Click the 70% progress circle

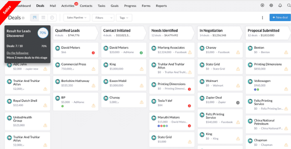tap(43, 33)
